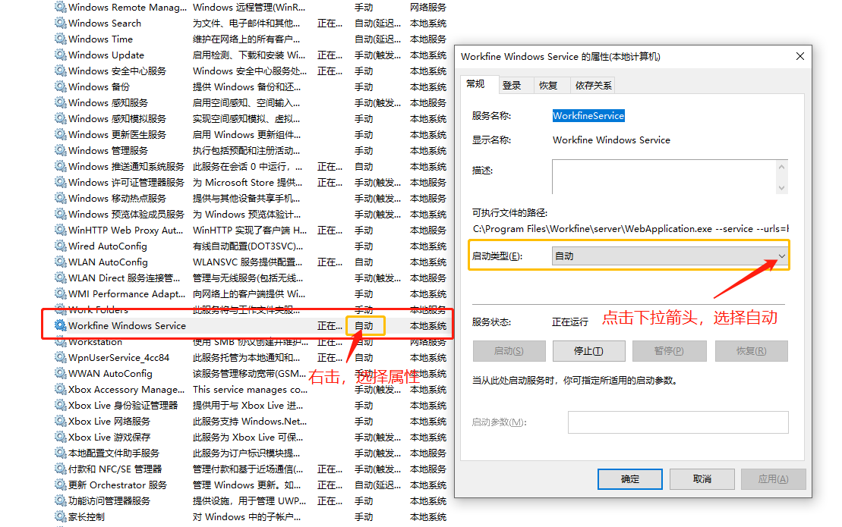842x527 pixels.
Task: Click description scrollbar up arrow
Action: (782, 167)
